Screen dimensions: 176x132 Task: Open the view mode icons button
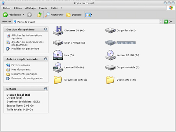point(88,15)
